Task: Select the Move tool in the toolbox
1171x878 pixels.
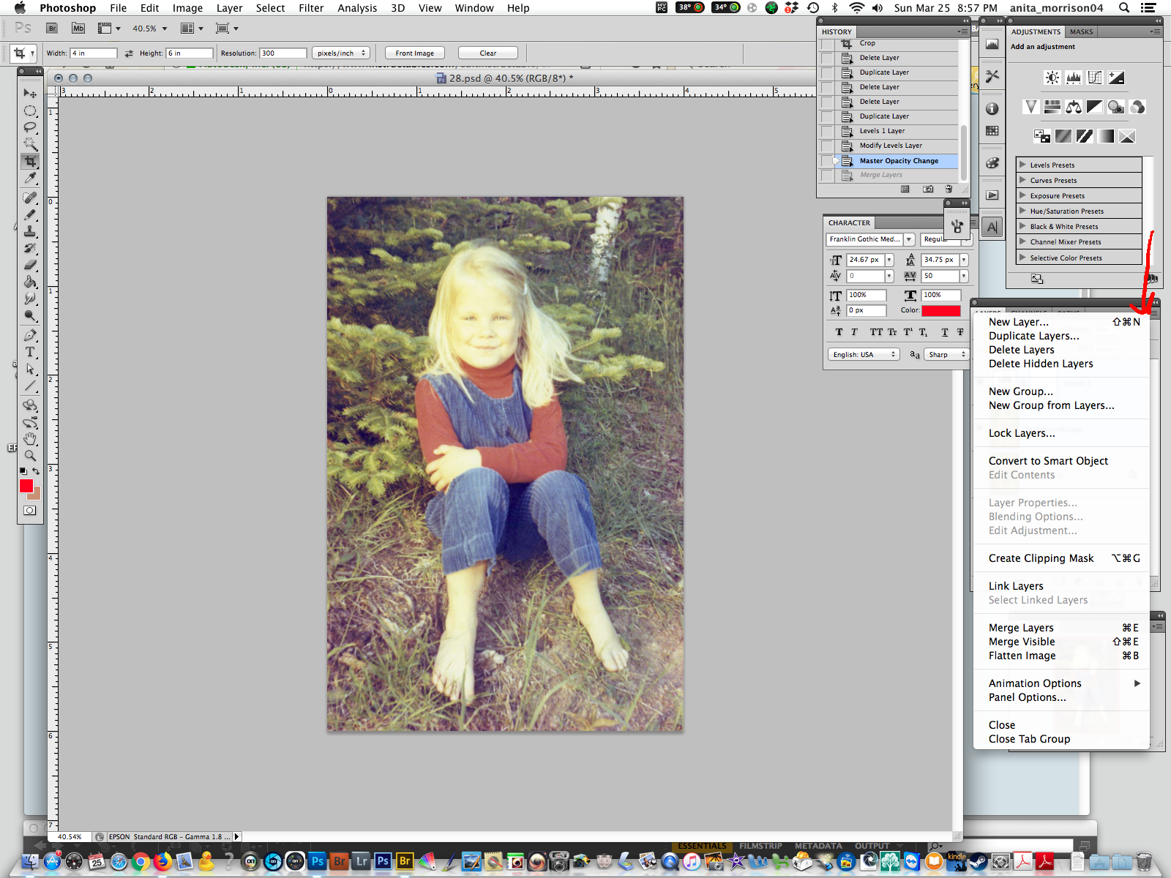Action: pyautogui.click(x=30, y=94)
